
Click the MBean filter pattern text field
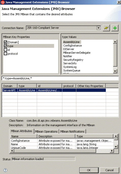(60, 78)
